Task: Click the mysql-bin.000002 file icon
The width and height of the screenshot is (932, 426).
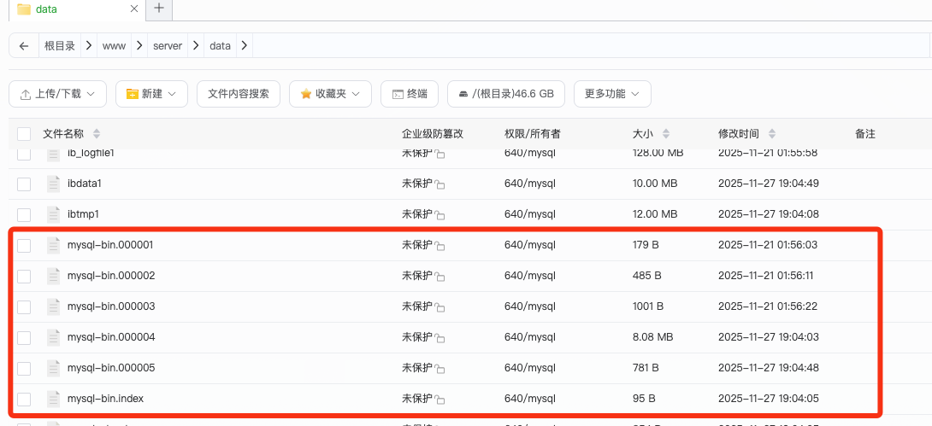Action: (54, 276)
